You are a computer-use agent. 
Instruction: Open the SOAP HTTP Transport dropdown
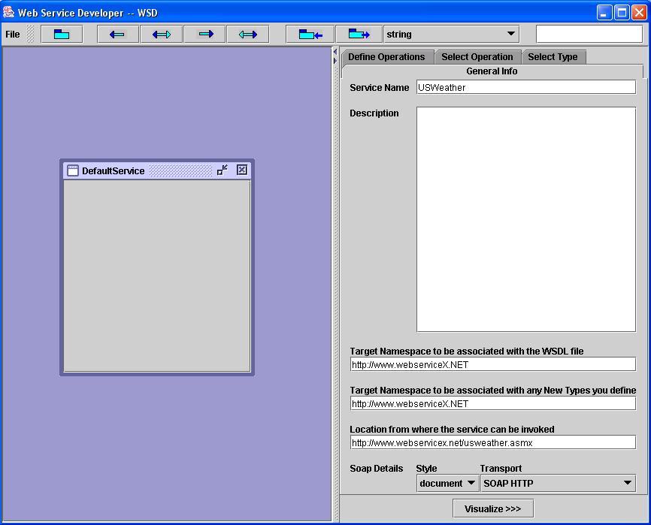[558, 483]
